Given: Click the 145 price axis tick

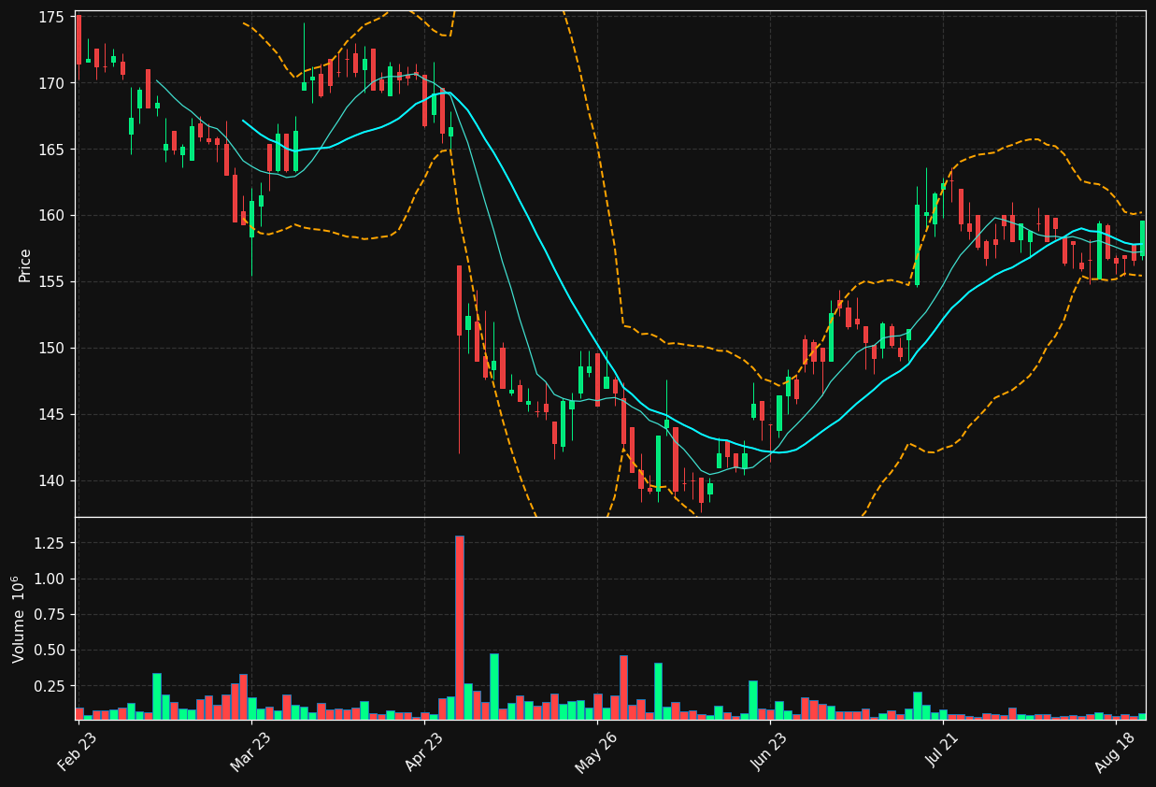Looking at the screenshot, I should (51, 415).
